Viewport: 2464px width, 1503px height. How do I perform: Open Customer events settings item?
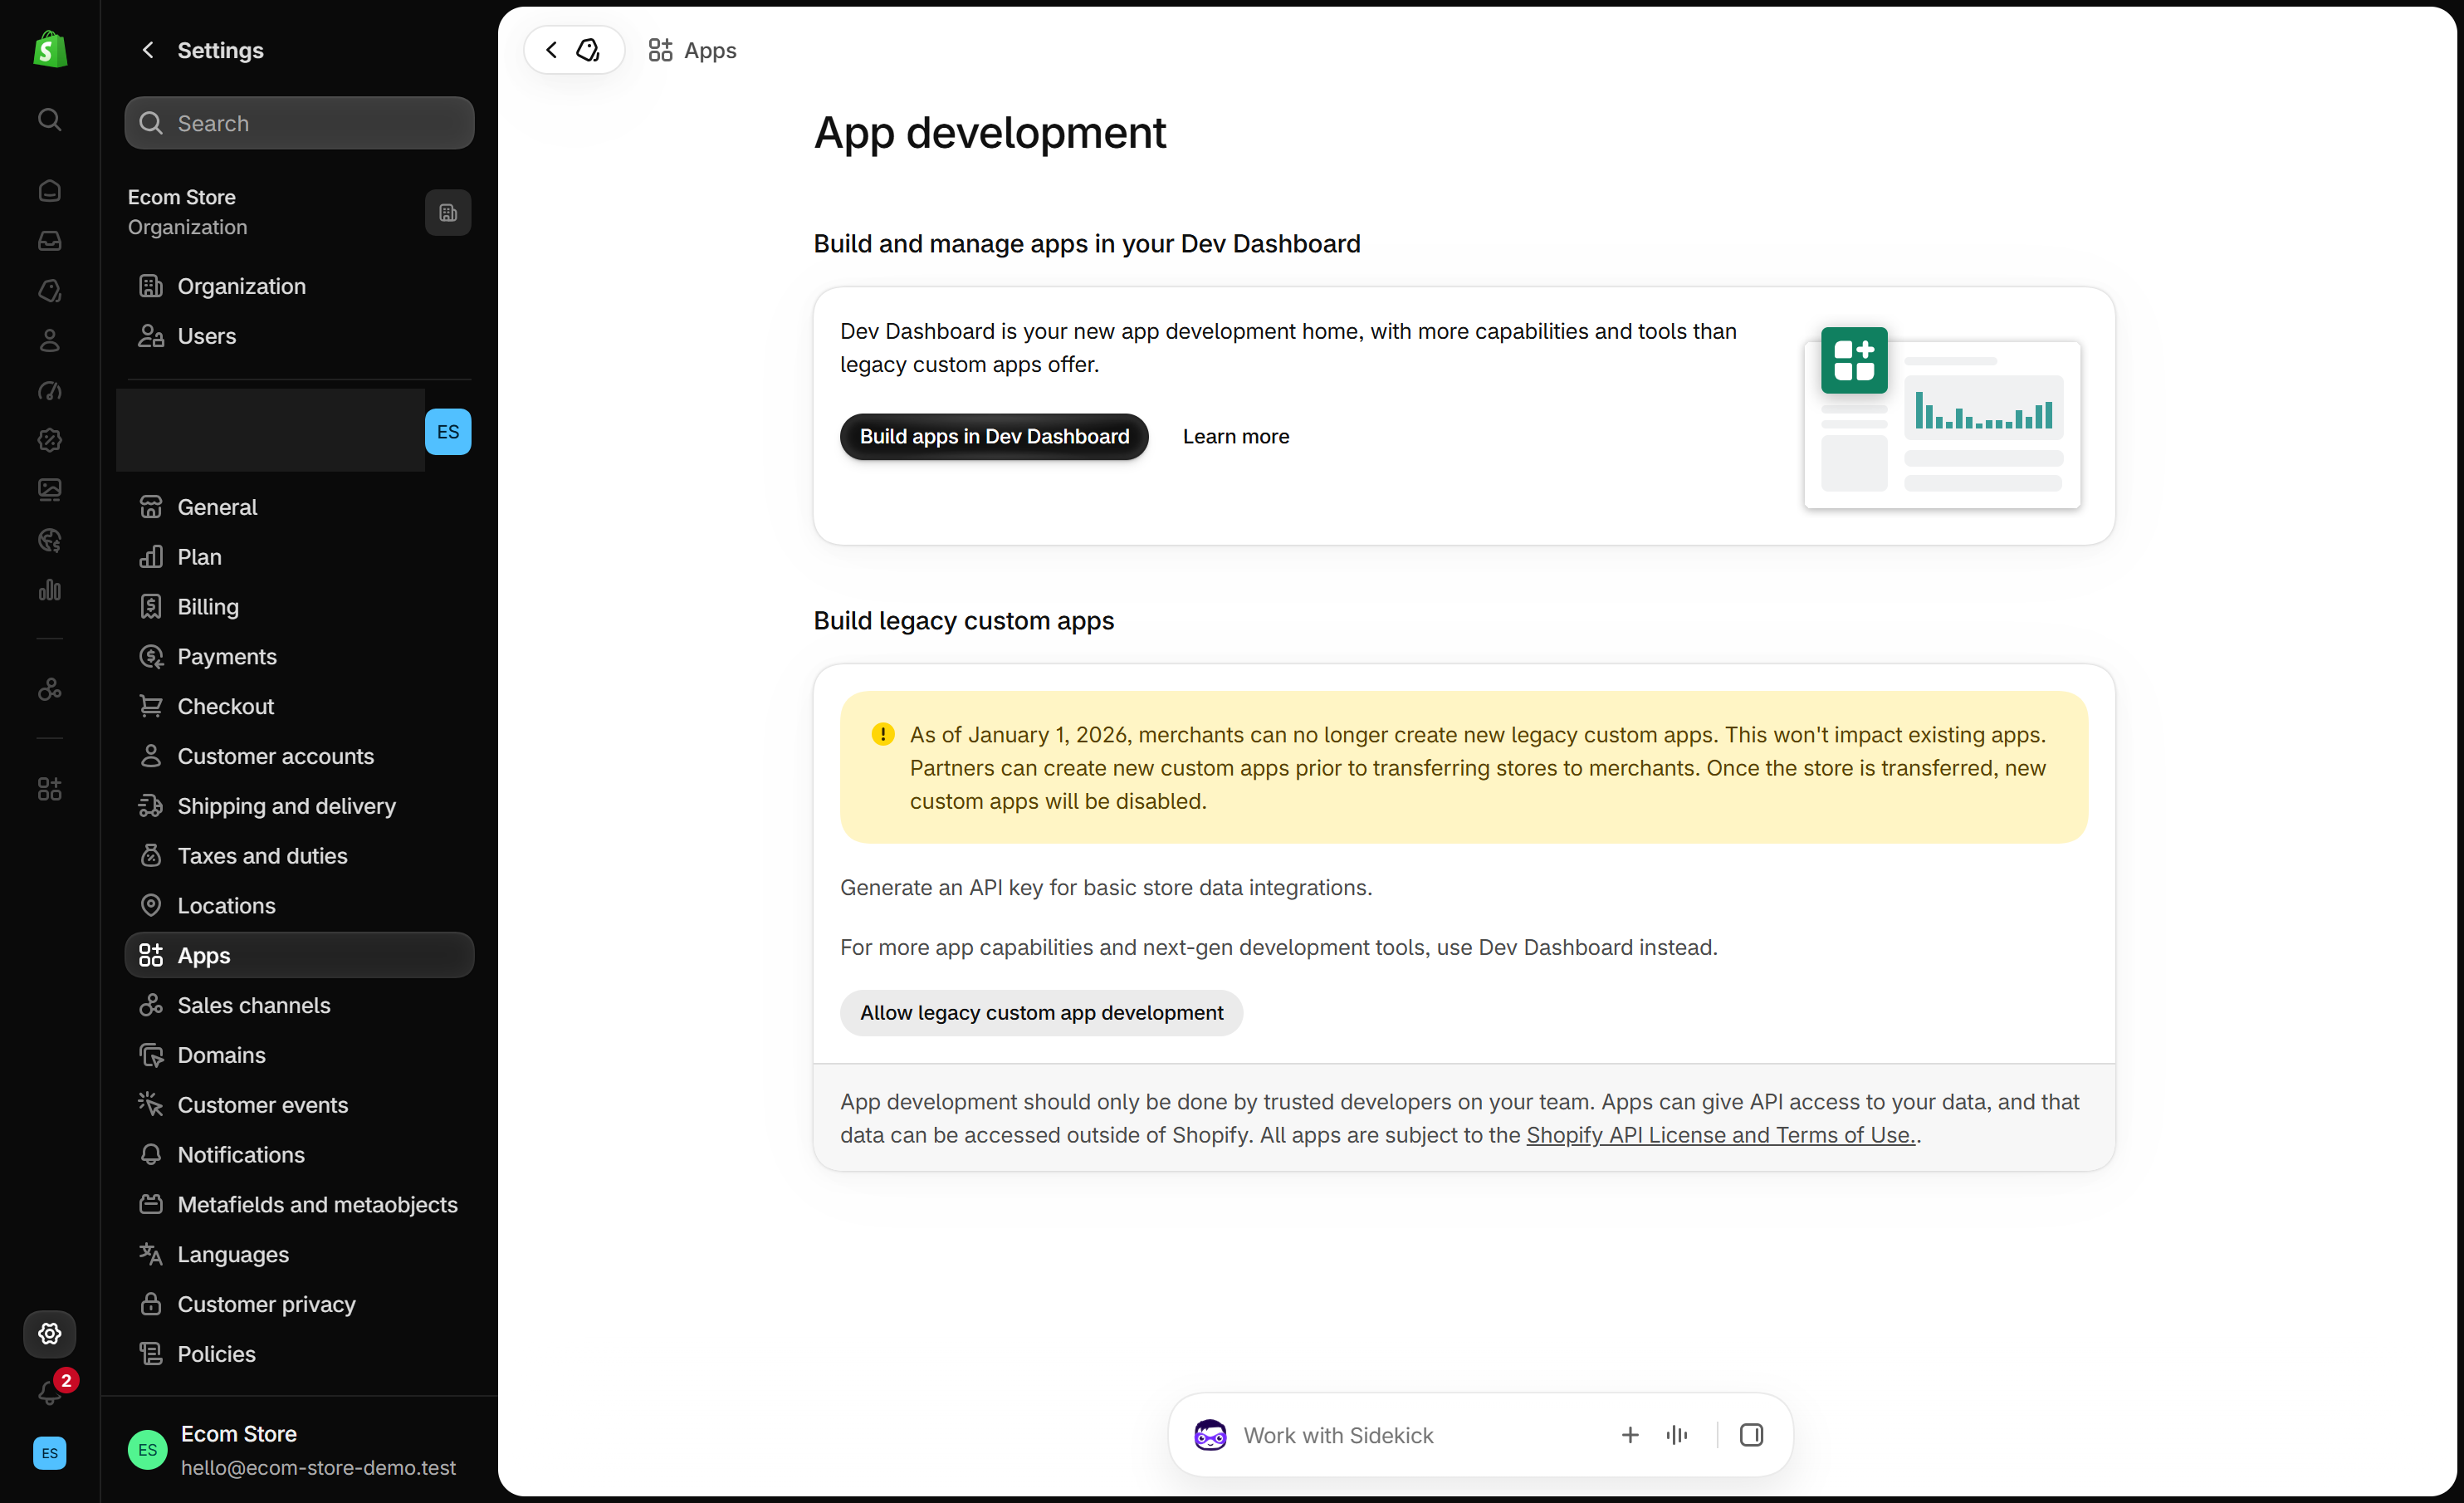point(299,1105)
